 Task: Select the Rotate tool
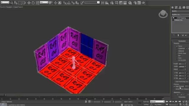pos(33,3)
